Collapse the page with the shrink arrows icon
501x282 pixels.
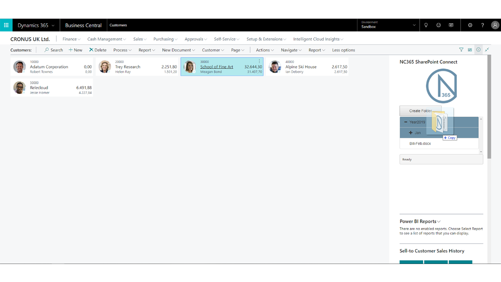(x=487, y=50)
